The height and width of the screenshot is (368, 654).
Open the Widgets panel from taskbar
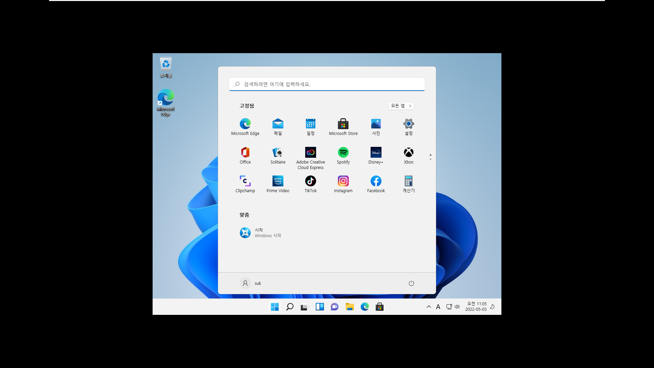click(x=320, y=307)
